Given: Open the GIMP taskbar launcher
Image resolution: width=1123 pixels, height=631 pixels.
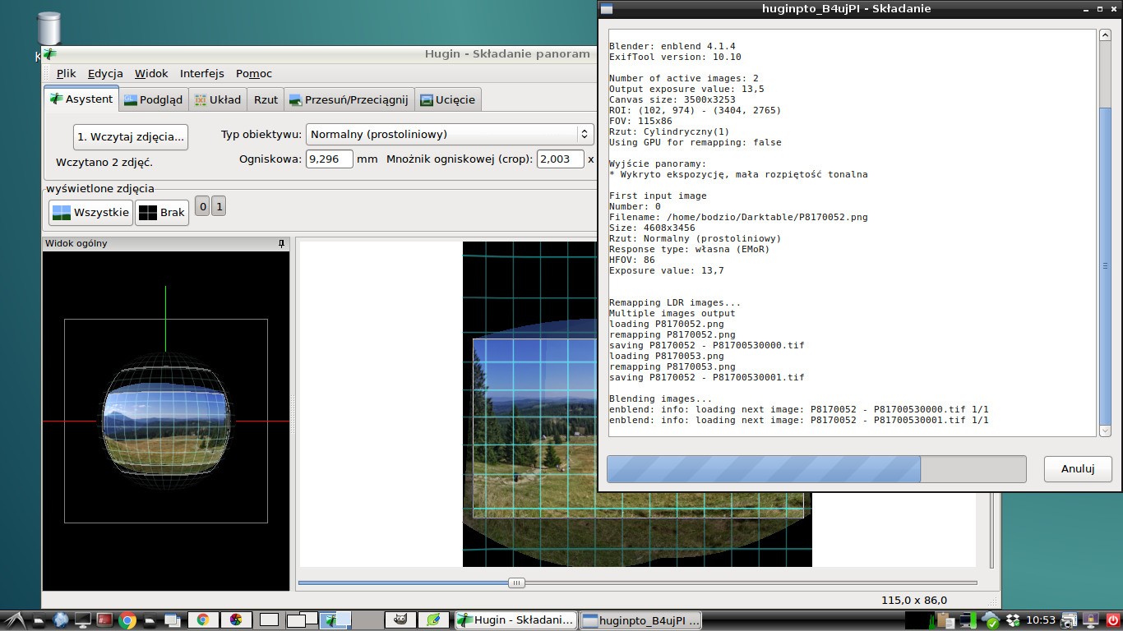Looking at the screenshot, I should [401, 620].
